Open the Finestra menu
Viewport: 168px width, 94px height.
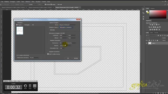[44, 2]
